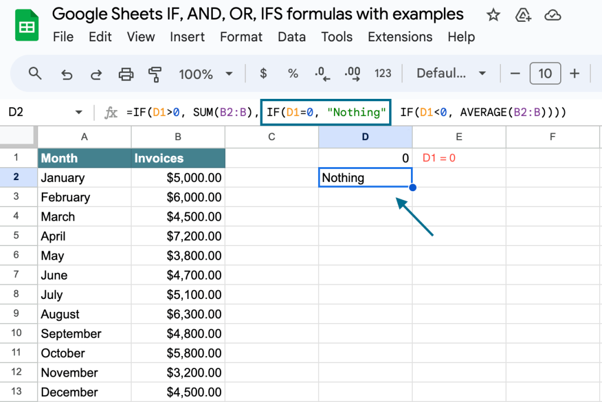602x402 pixels.
Task: Select column E header
Action: [x=459, y=137]
